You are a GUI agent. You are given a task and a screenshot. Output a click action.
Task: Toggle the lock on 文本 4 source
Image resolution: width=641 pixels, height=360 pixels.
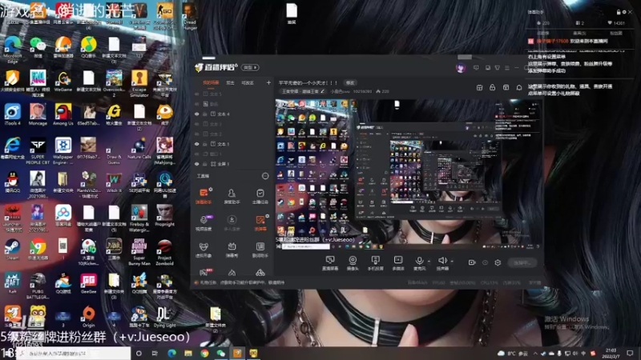coord(205,114)
